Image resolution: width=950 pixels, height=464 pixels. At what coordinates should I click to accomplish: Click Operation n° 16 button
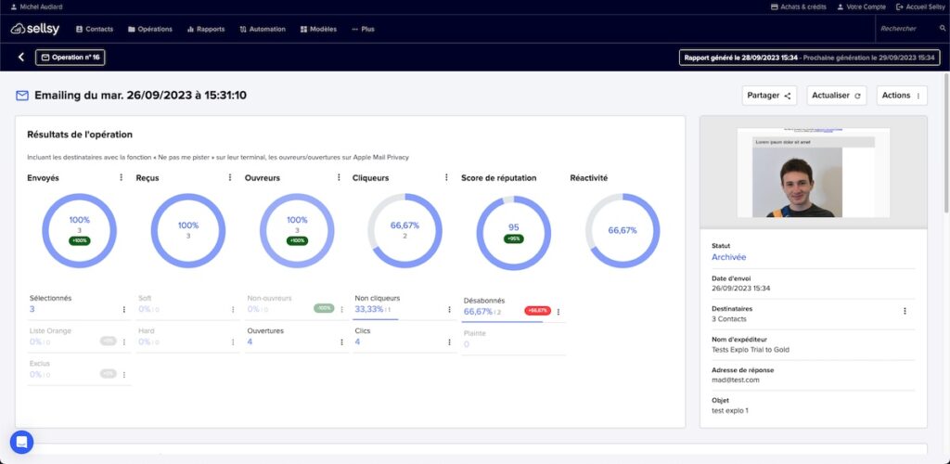click(71, 58)
